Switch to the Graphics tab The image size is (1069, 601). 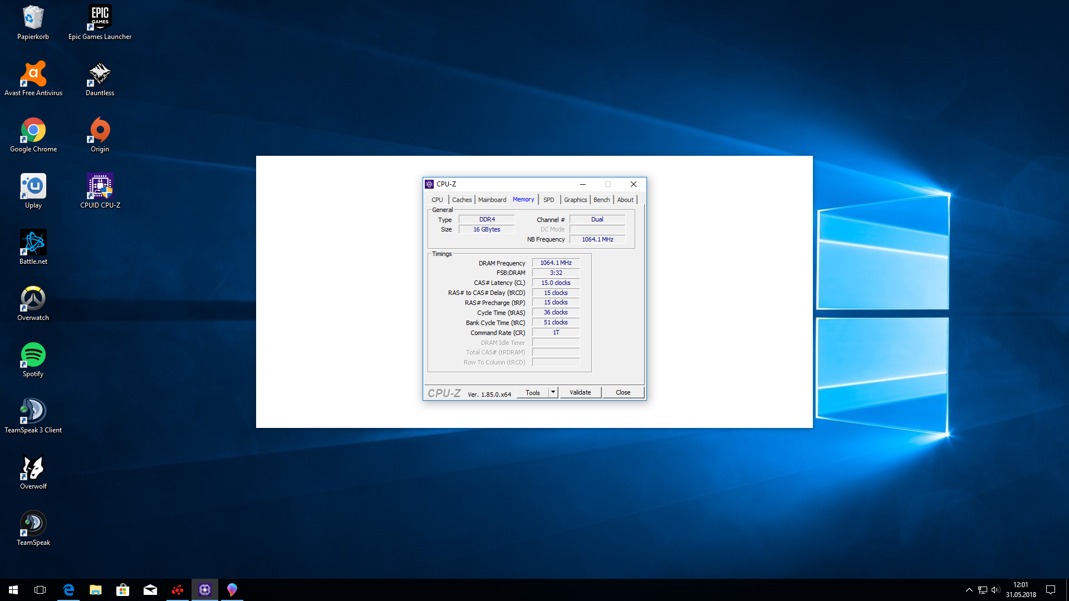point(575,200)
